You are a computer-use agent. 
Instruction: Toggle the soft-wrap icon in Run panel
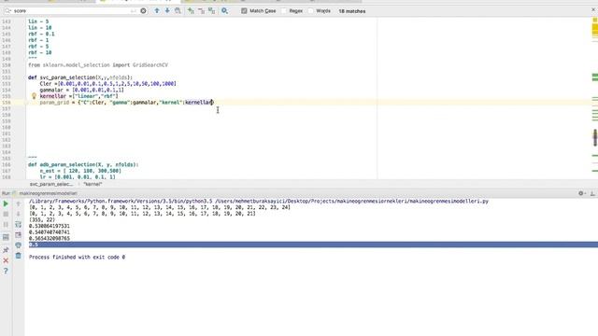(19, 225)
